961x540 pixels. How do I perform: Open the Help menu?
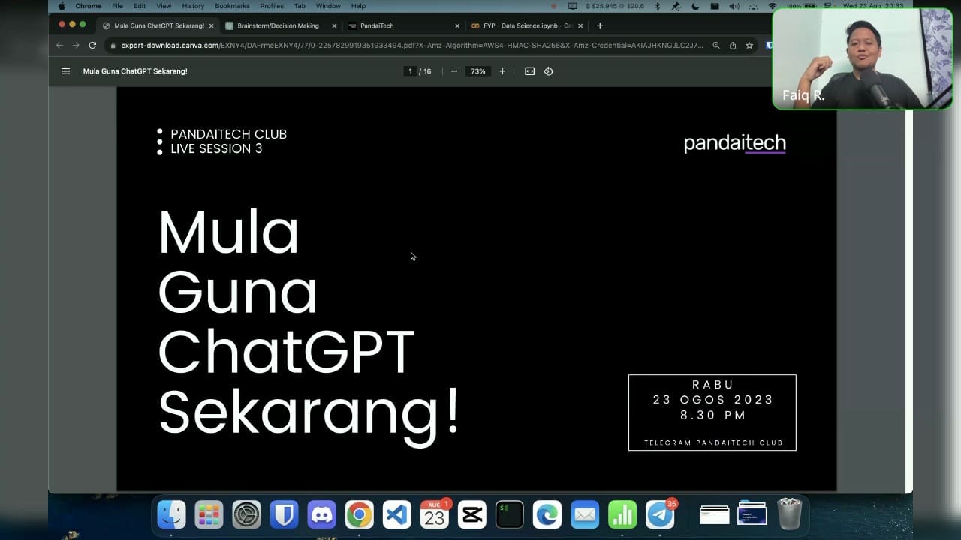[358, 5]
